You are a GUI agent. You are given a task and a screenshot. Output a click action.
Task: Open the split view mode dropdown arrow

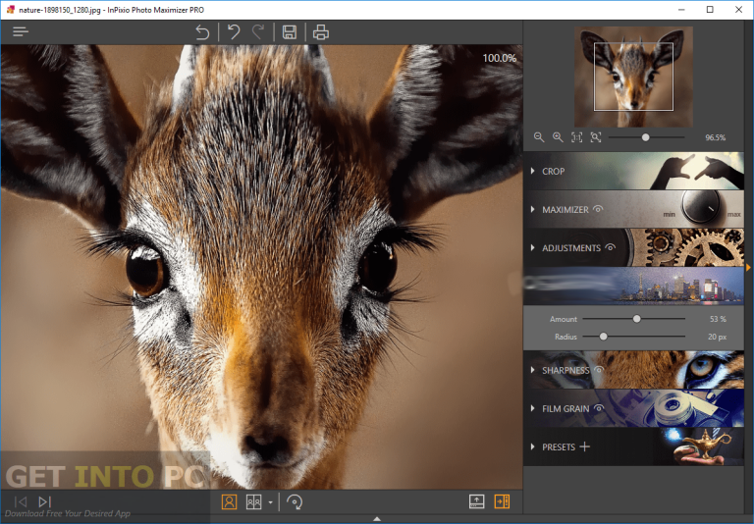point(270,502)
